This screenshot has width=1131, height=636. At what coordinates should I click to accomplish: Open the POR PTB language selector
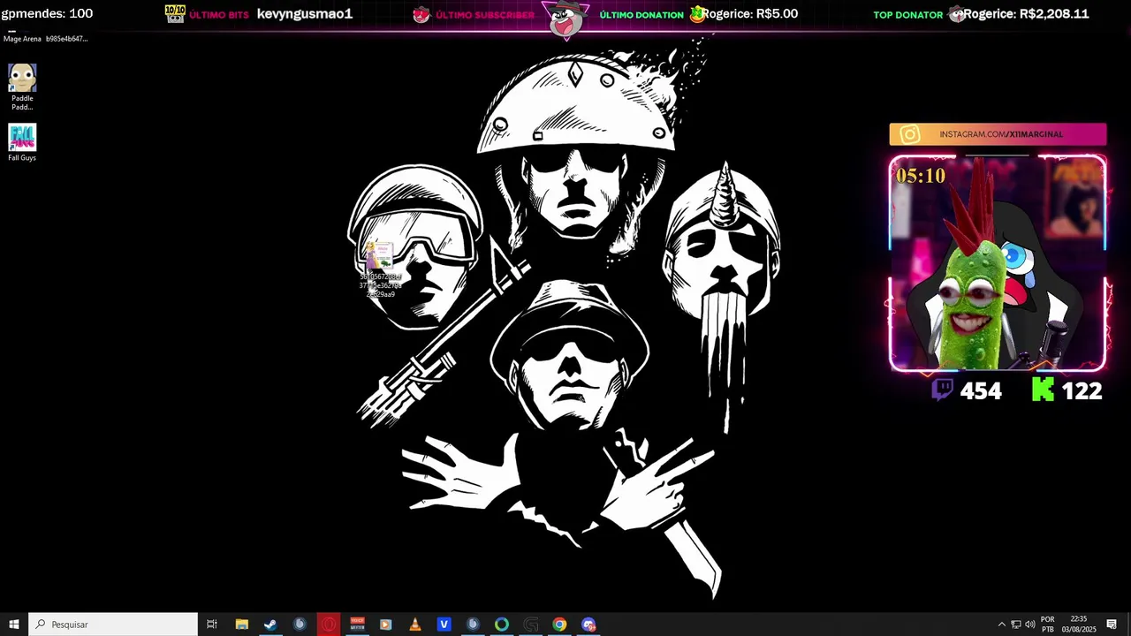[x=1048, y=625]
